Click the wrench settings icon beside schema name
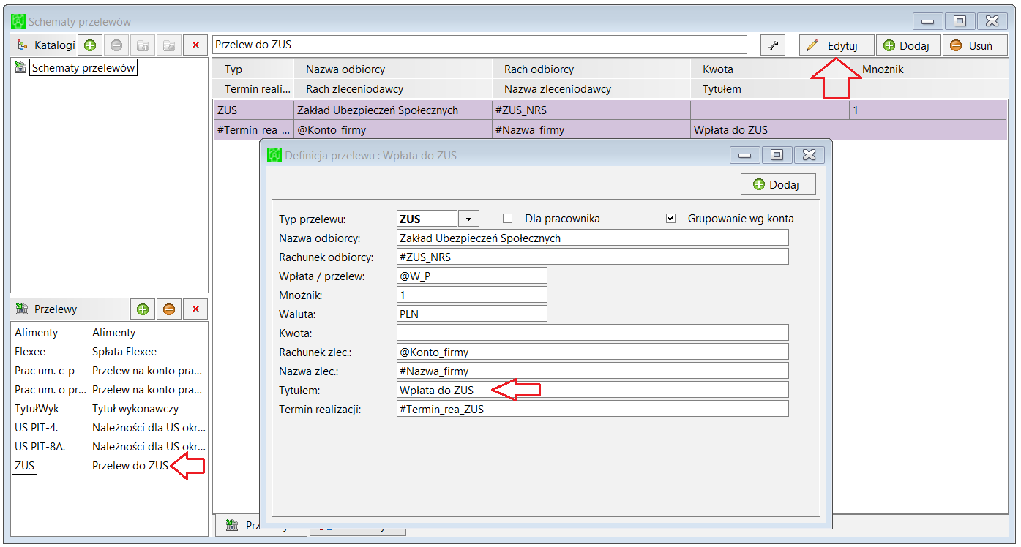 [773, 45]
